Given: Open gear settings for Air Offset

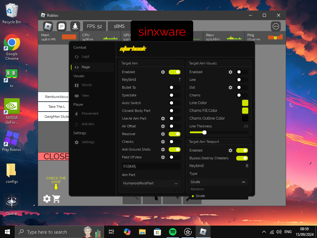Looking at the screenshot, I should coord(163,126).
